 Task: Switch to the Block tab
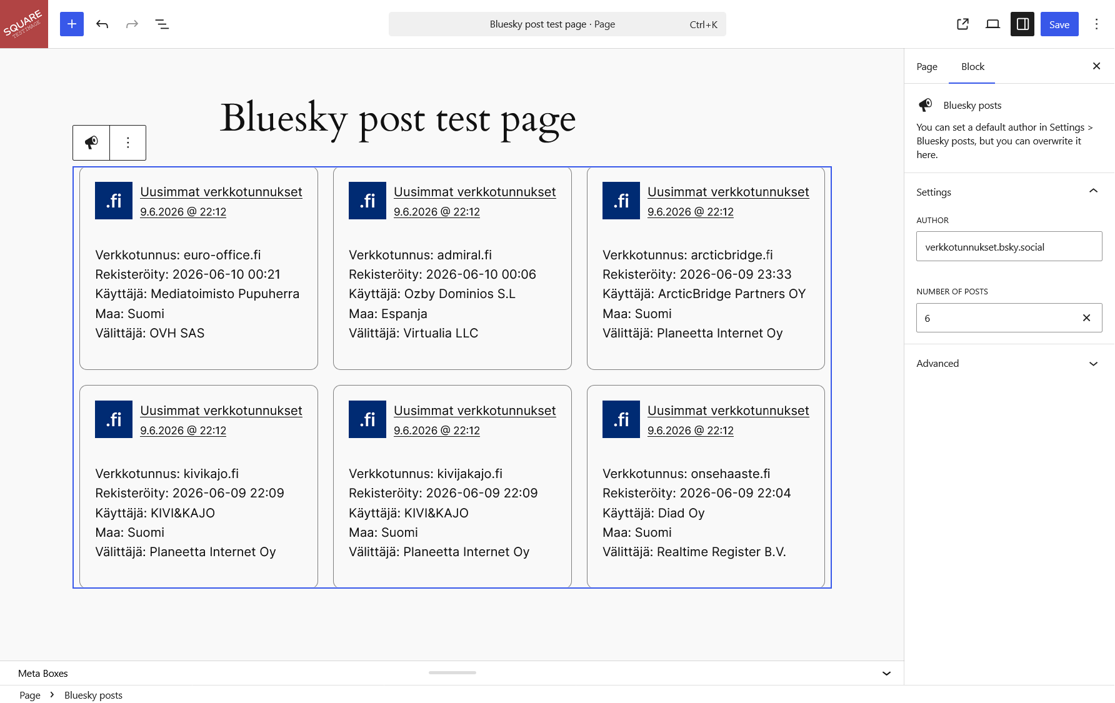click(x=972, y=67)
